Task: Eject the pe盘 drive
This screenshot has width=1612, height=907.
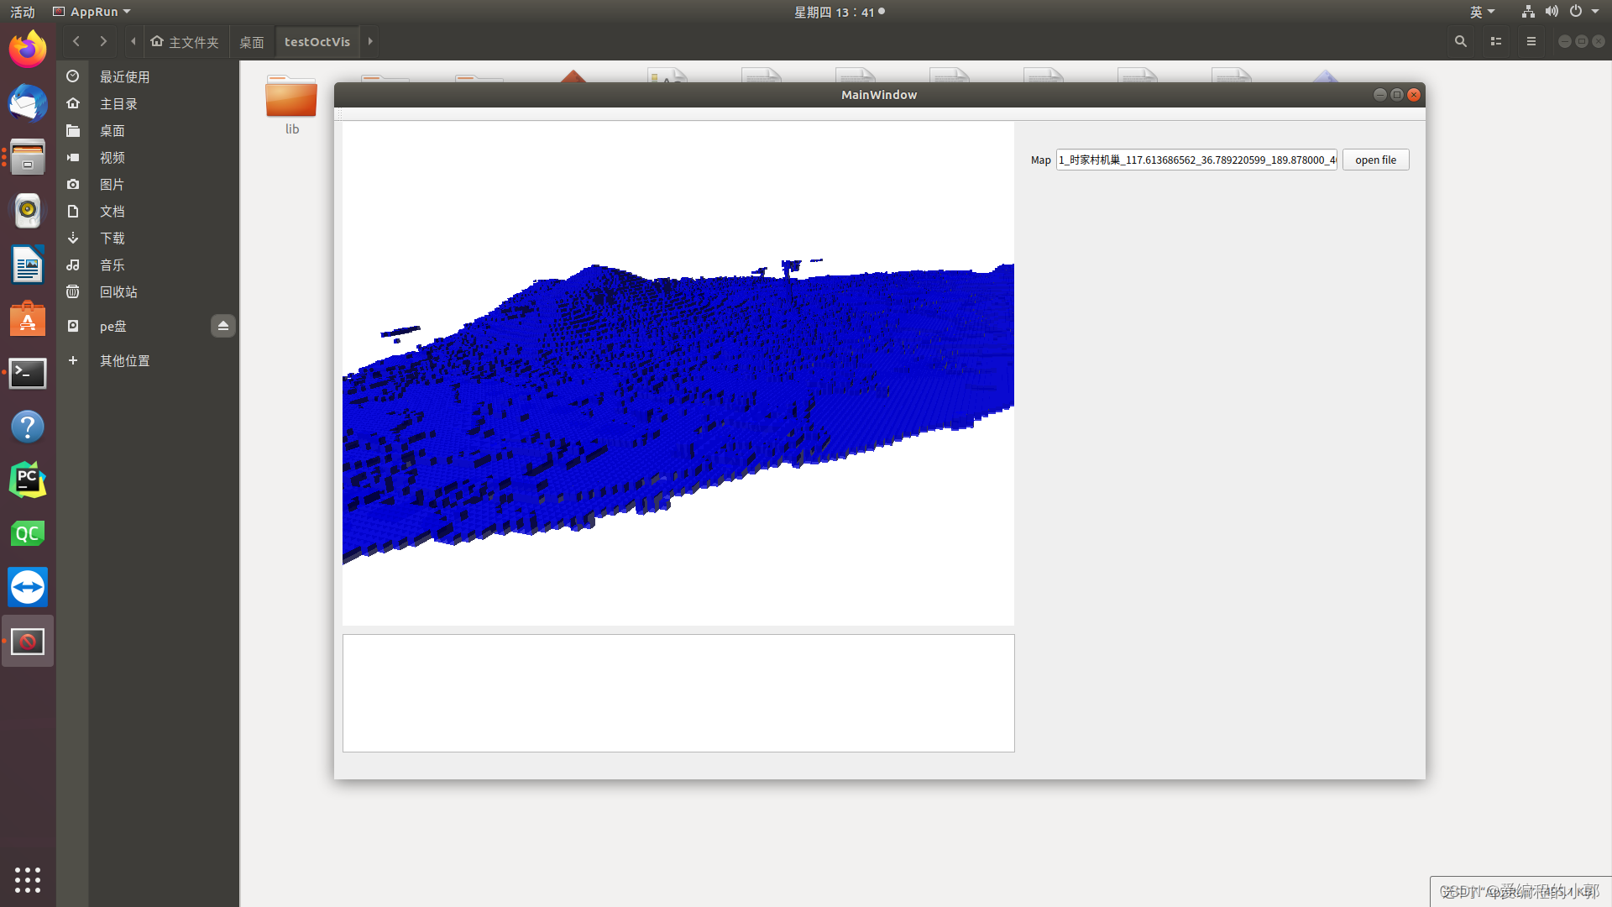Action: tap(222, 326)
